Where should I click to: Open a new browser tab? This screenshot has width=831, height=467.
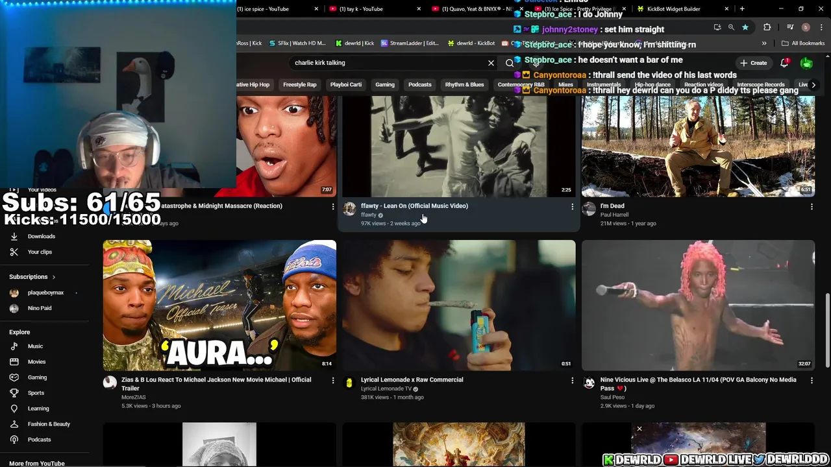coord(742,9)
